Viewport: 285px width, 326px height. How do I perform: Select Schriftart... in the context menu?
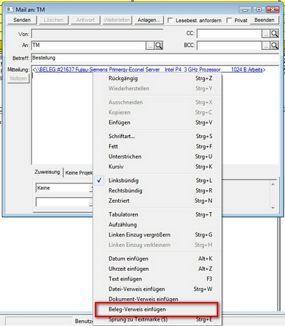click(157, 137)
